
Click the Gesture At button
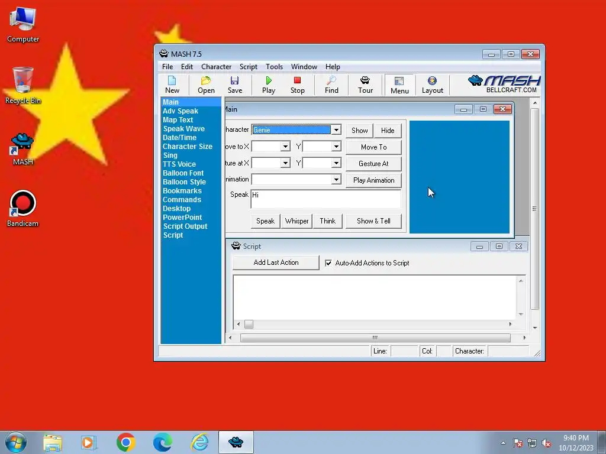tap(373, 164)
